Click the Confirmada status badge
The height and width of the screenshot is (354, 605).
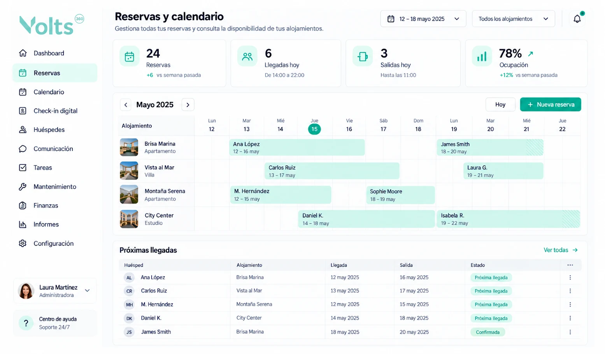tap(488, 332)
